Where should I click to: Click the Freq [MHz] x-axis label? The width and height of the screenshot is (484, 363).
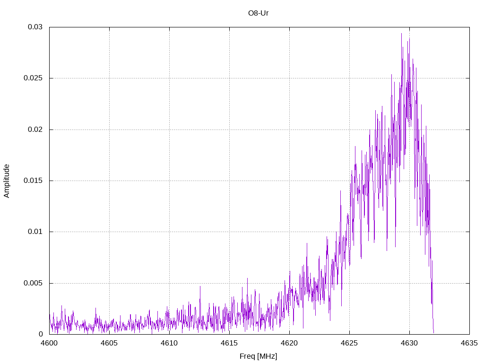point(258,356)
